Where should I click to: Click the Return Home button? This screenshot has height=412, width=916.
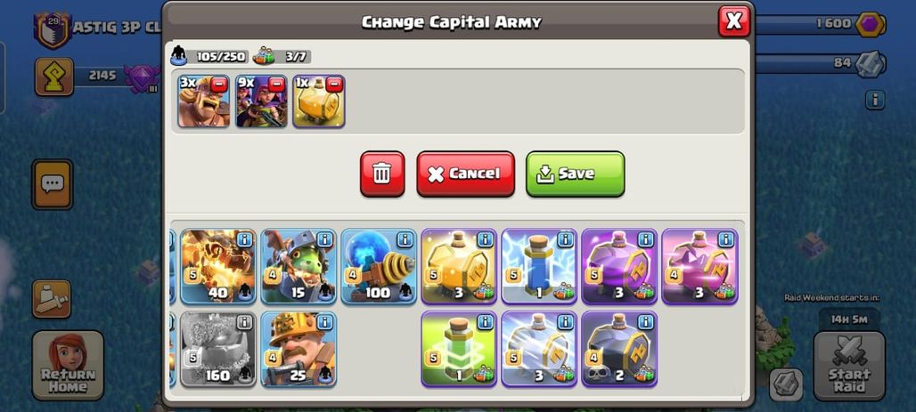coord(68,366)
